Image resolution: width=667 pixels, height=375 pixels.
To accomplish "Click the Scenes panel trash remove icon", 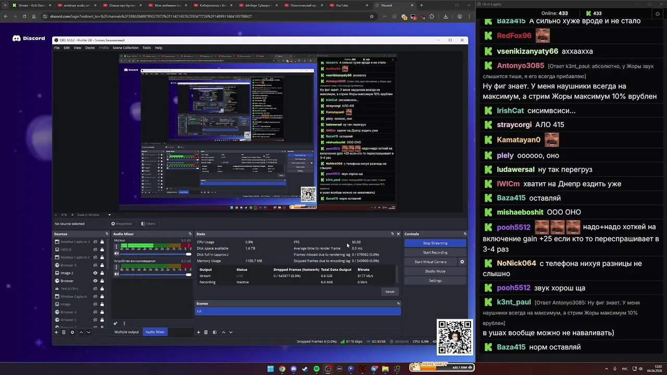I will 206,332.
